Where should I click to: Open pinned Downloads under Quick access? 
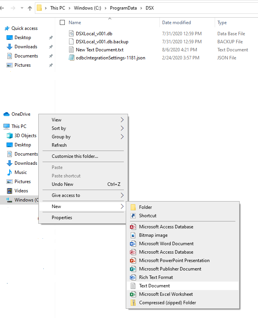tap(26, 47)
